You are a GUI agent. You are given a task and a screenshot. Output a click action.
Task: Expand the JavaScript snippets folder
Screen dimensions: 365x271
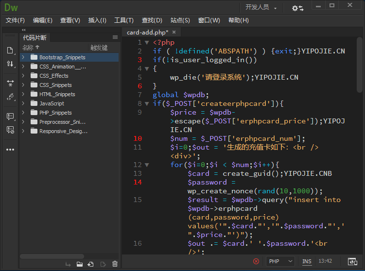23,103
